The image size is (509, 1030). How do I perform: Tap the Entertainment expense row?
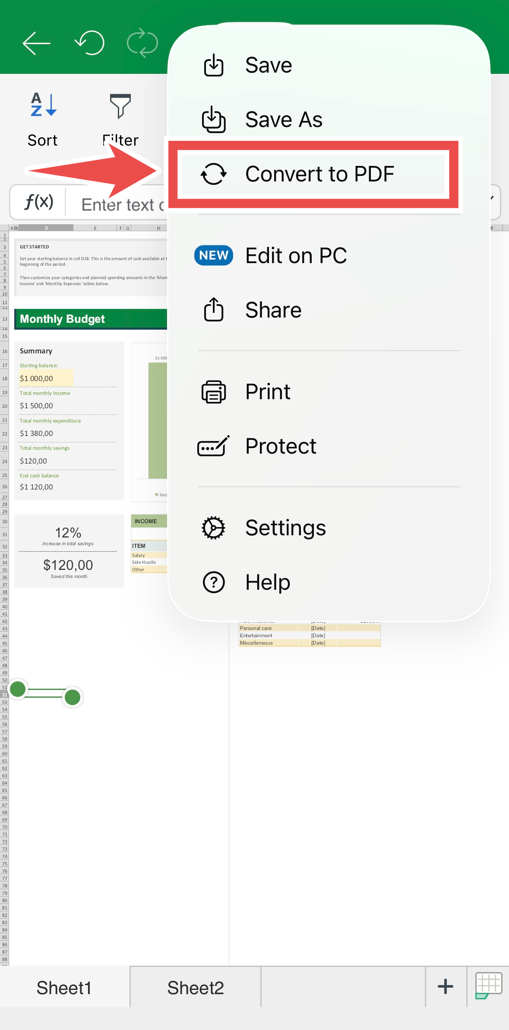click(309, 636)
